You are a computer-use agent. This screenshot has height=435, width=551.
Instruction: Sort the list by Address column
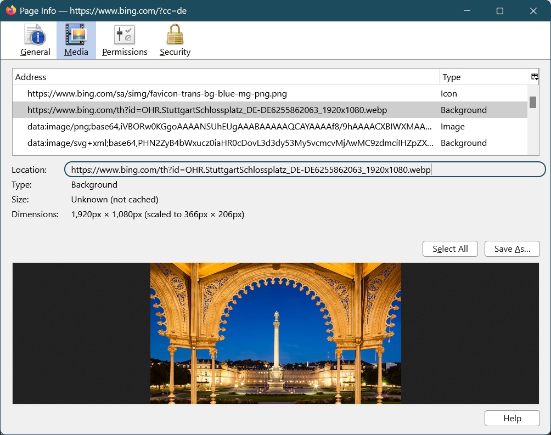click(225, 77)
